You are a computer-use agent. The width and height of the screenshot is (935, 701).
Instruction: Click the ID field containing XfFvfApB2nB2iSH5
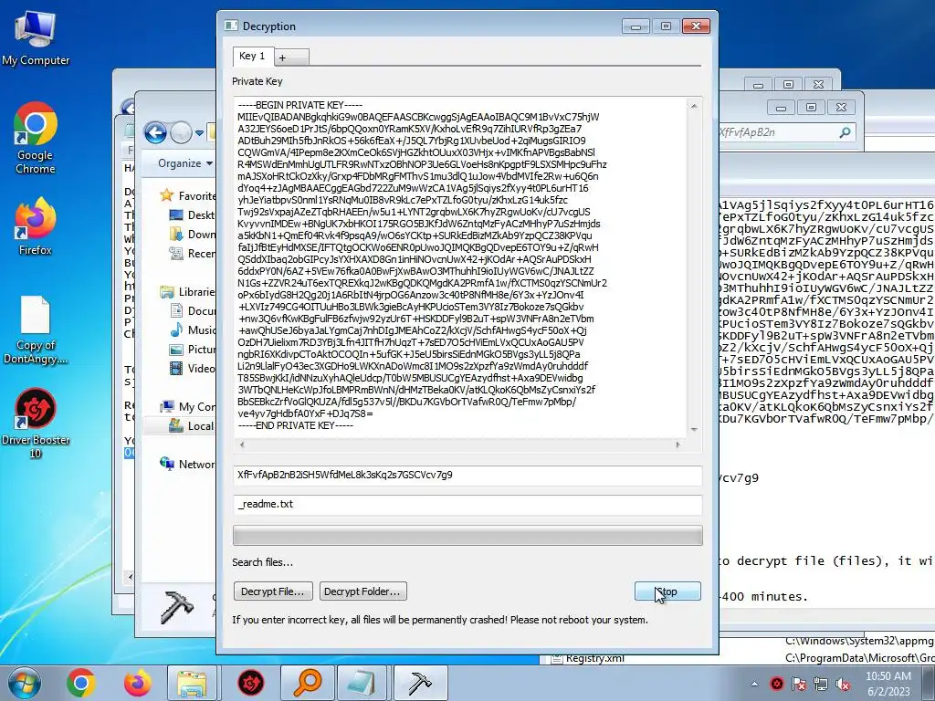pyautogui.click(x=467, y=475)
